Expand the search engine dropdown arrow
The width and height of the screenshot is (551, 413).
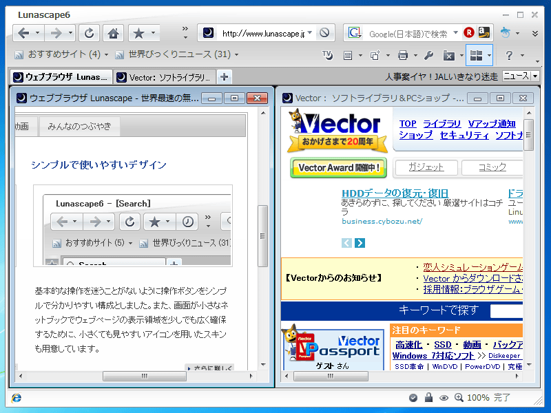coord(456,32)
